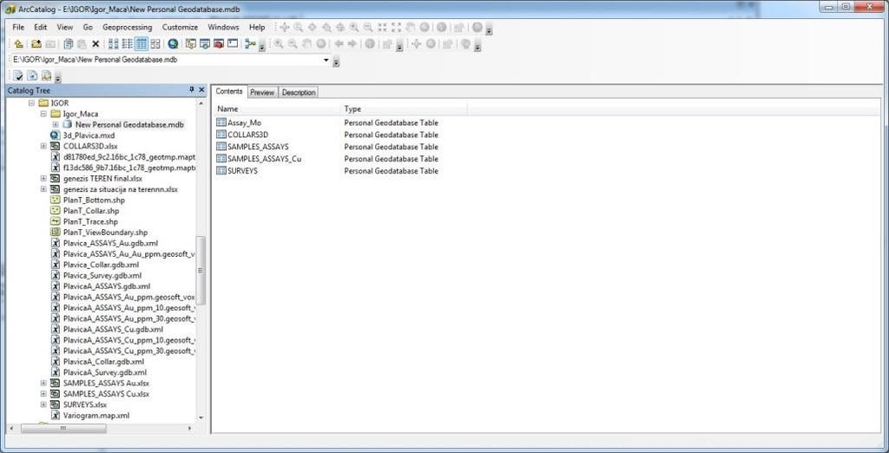
Task: Open the Help menu
Action: [x=257, y=27]
